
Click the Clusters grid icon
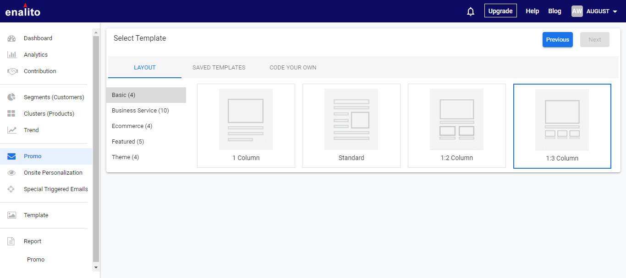click(x=12, y=114)
